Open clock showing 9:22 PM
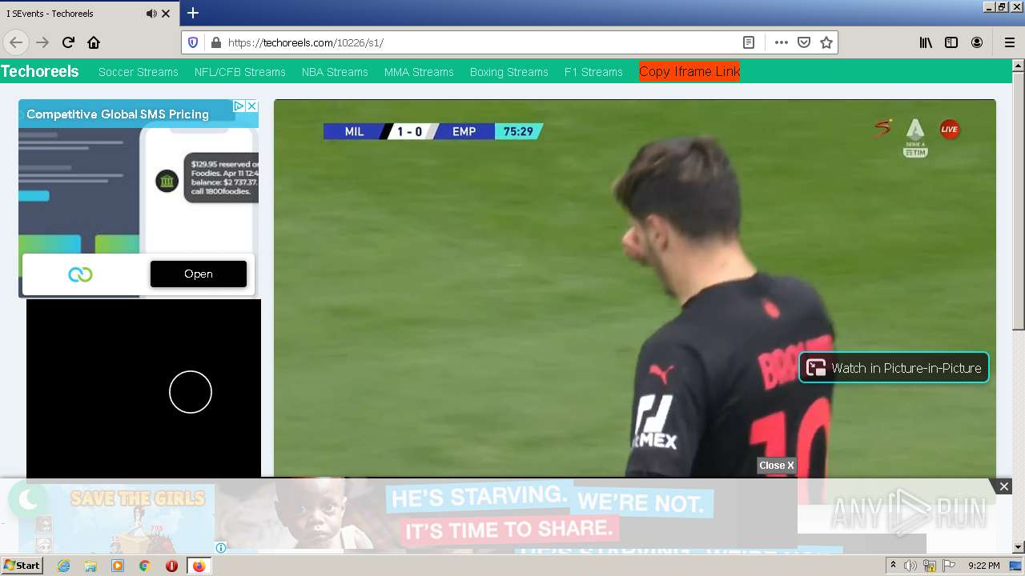This screenshot has height=576, width=1025. click(983, 566)
